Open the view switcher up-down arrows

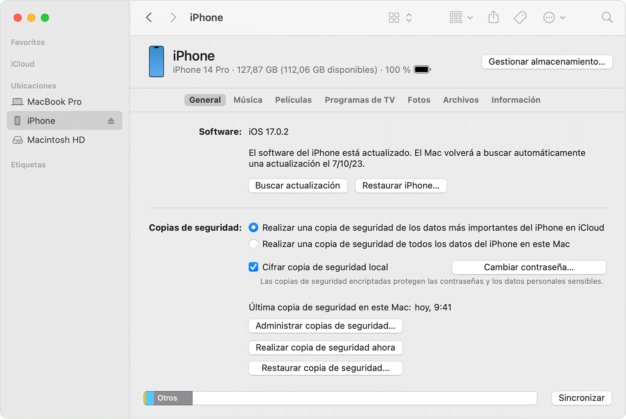409,18
